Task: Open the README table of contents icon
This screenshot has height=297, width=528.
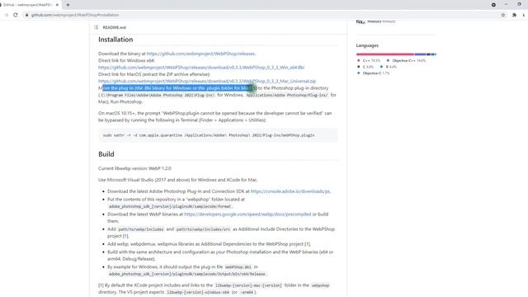Action: coord(97,27)
